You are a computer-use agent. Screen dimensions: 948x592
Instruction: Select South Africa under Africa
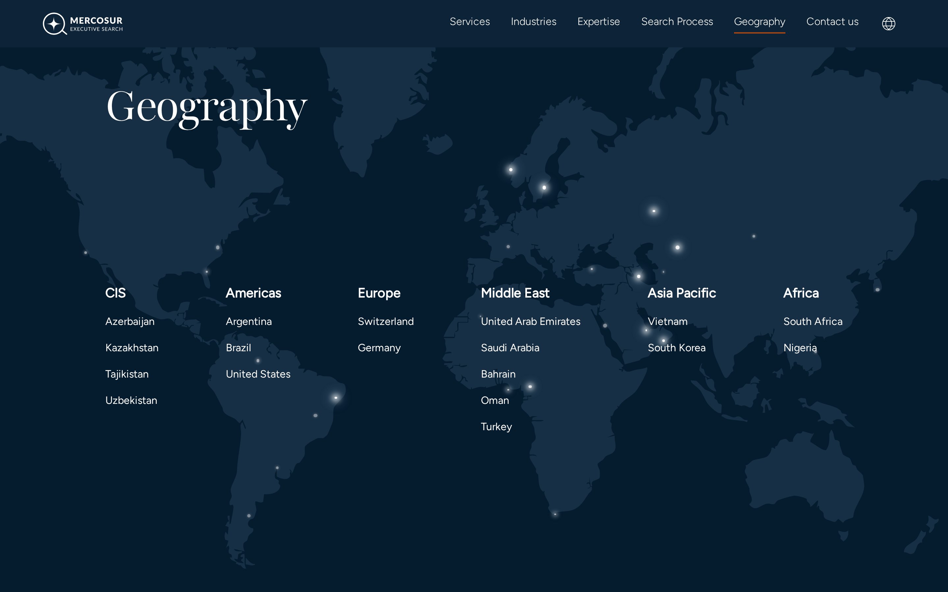click(x=813, y=321)
